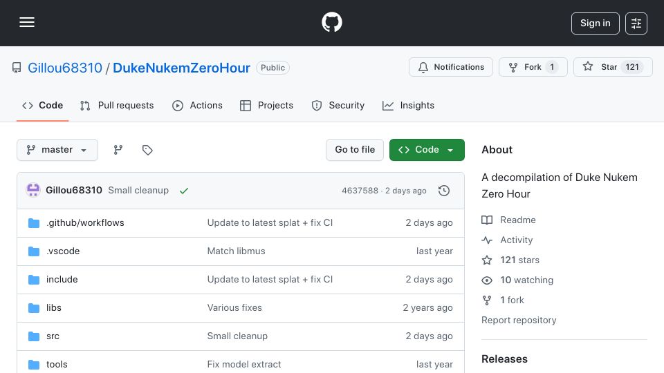Open commit history clock icon
The image size is (664, 373).
click(x=444, y=191)
